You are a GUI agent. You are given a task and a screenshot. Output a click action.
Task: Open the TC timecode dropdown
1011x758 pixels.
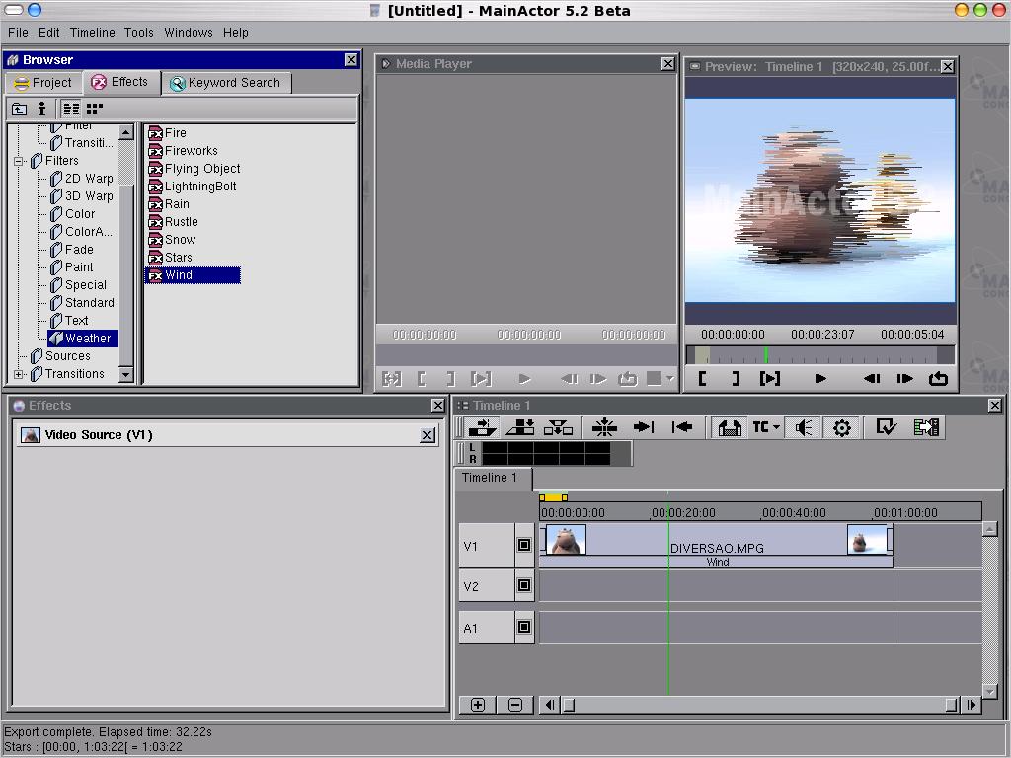pos(766,427)
